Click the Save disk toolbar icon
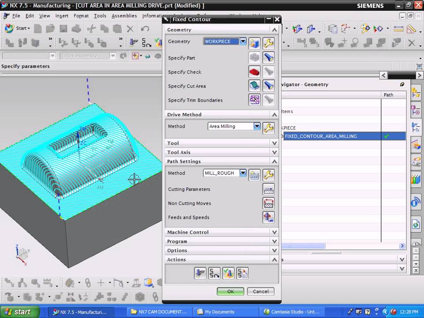This screenshot has height=318, width=424. [64, 28]
